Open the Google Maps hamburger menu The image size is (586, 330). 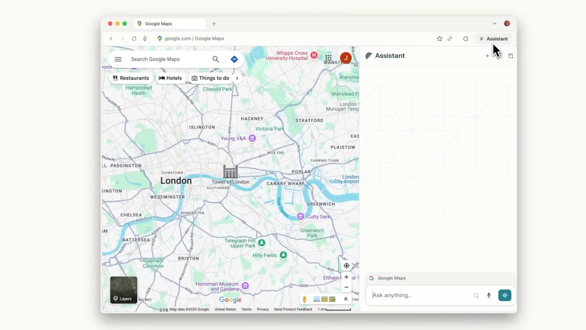coord(118,59)
